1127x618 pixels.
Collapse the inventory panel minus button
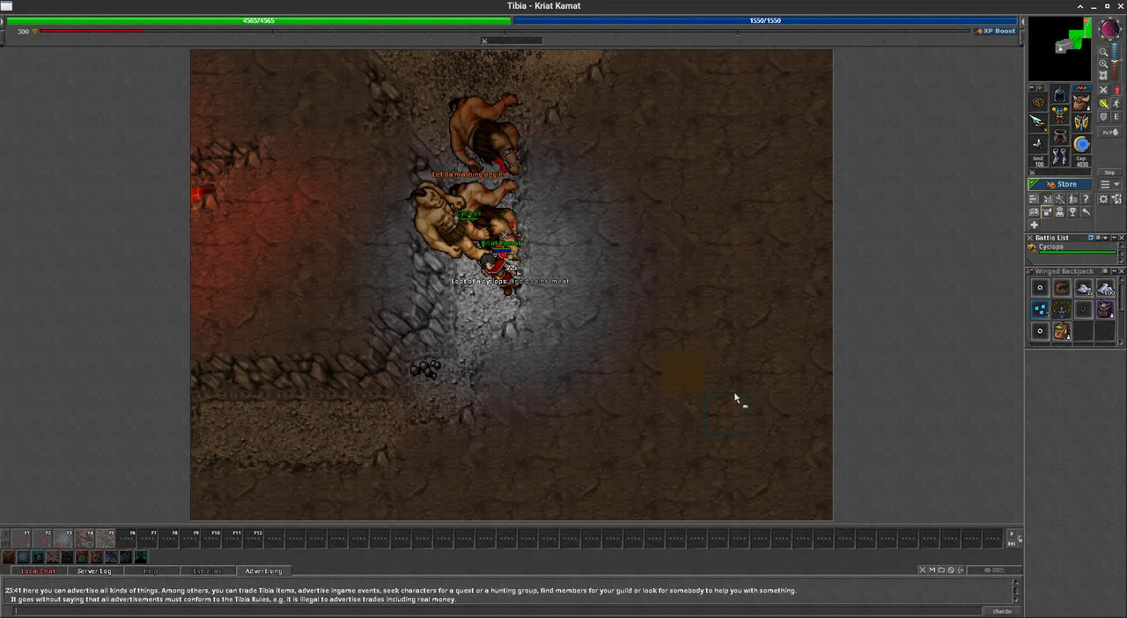tap(1032, 87)
